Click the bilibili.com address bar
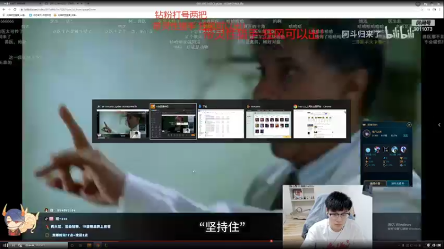This screenshot has height=249, width=444. tap(219, 9)
